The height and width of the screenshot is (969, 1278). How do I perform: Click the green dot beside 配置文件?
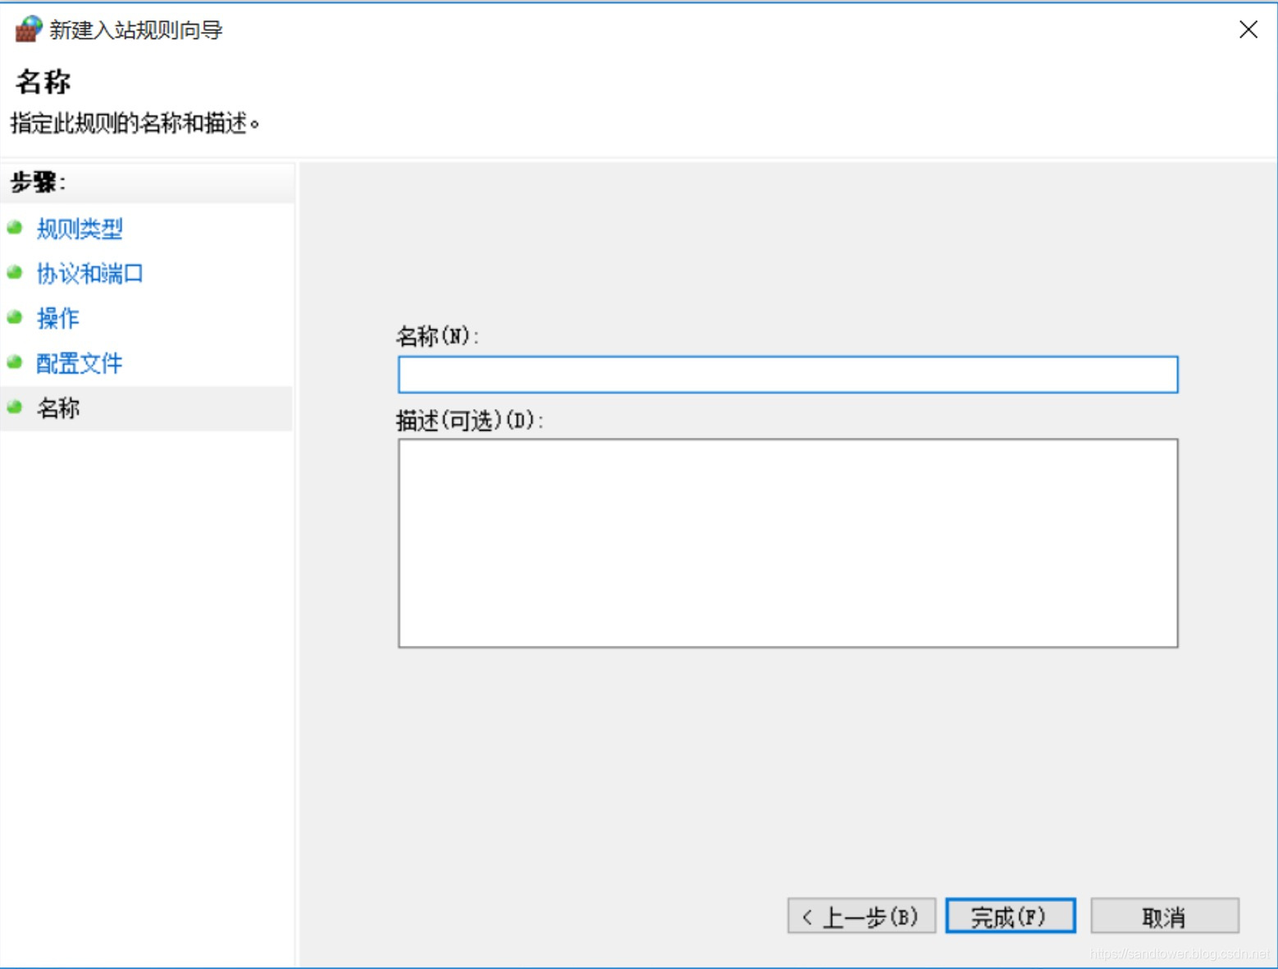tap(15, 363)
